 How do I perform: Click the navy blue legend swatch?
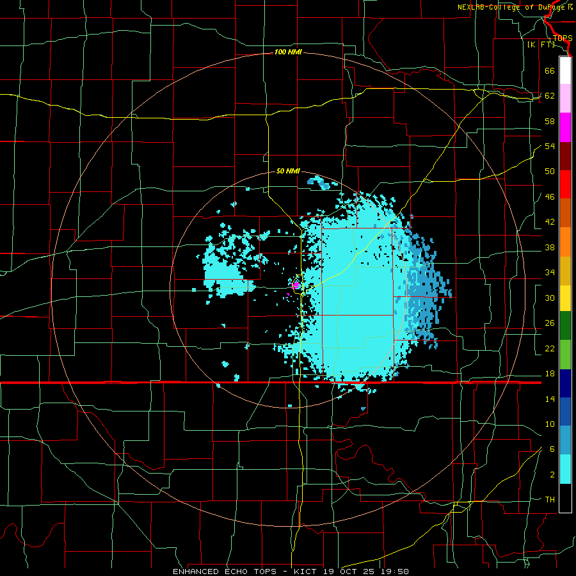pyautogui.click(x=565, y=383)
